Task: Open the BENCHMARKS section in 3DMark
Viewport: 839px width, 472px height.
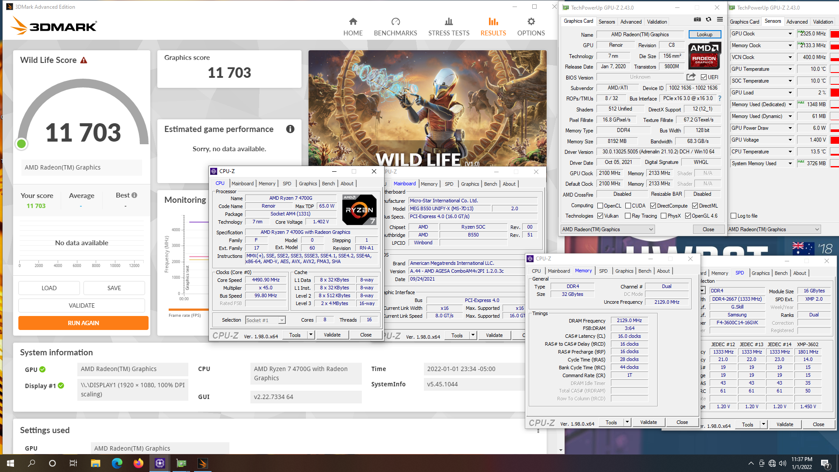Action: point(395,27)
